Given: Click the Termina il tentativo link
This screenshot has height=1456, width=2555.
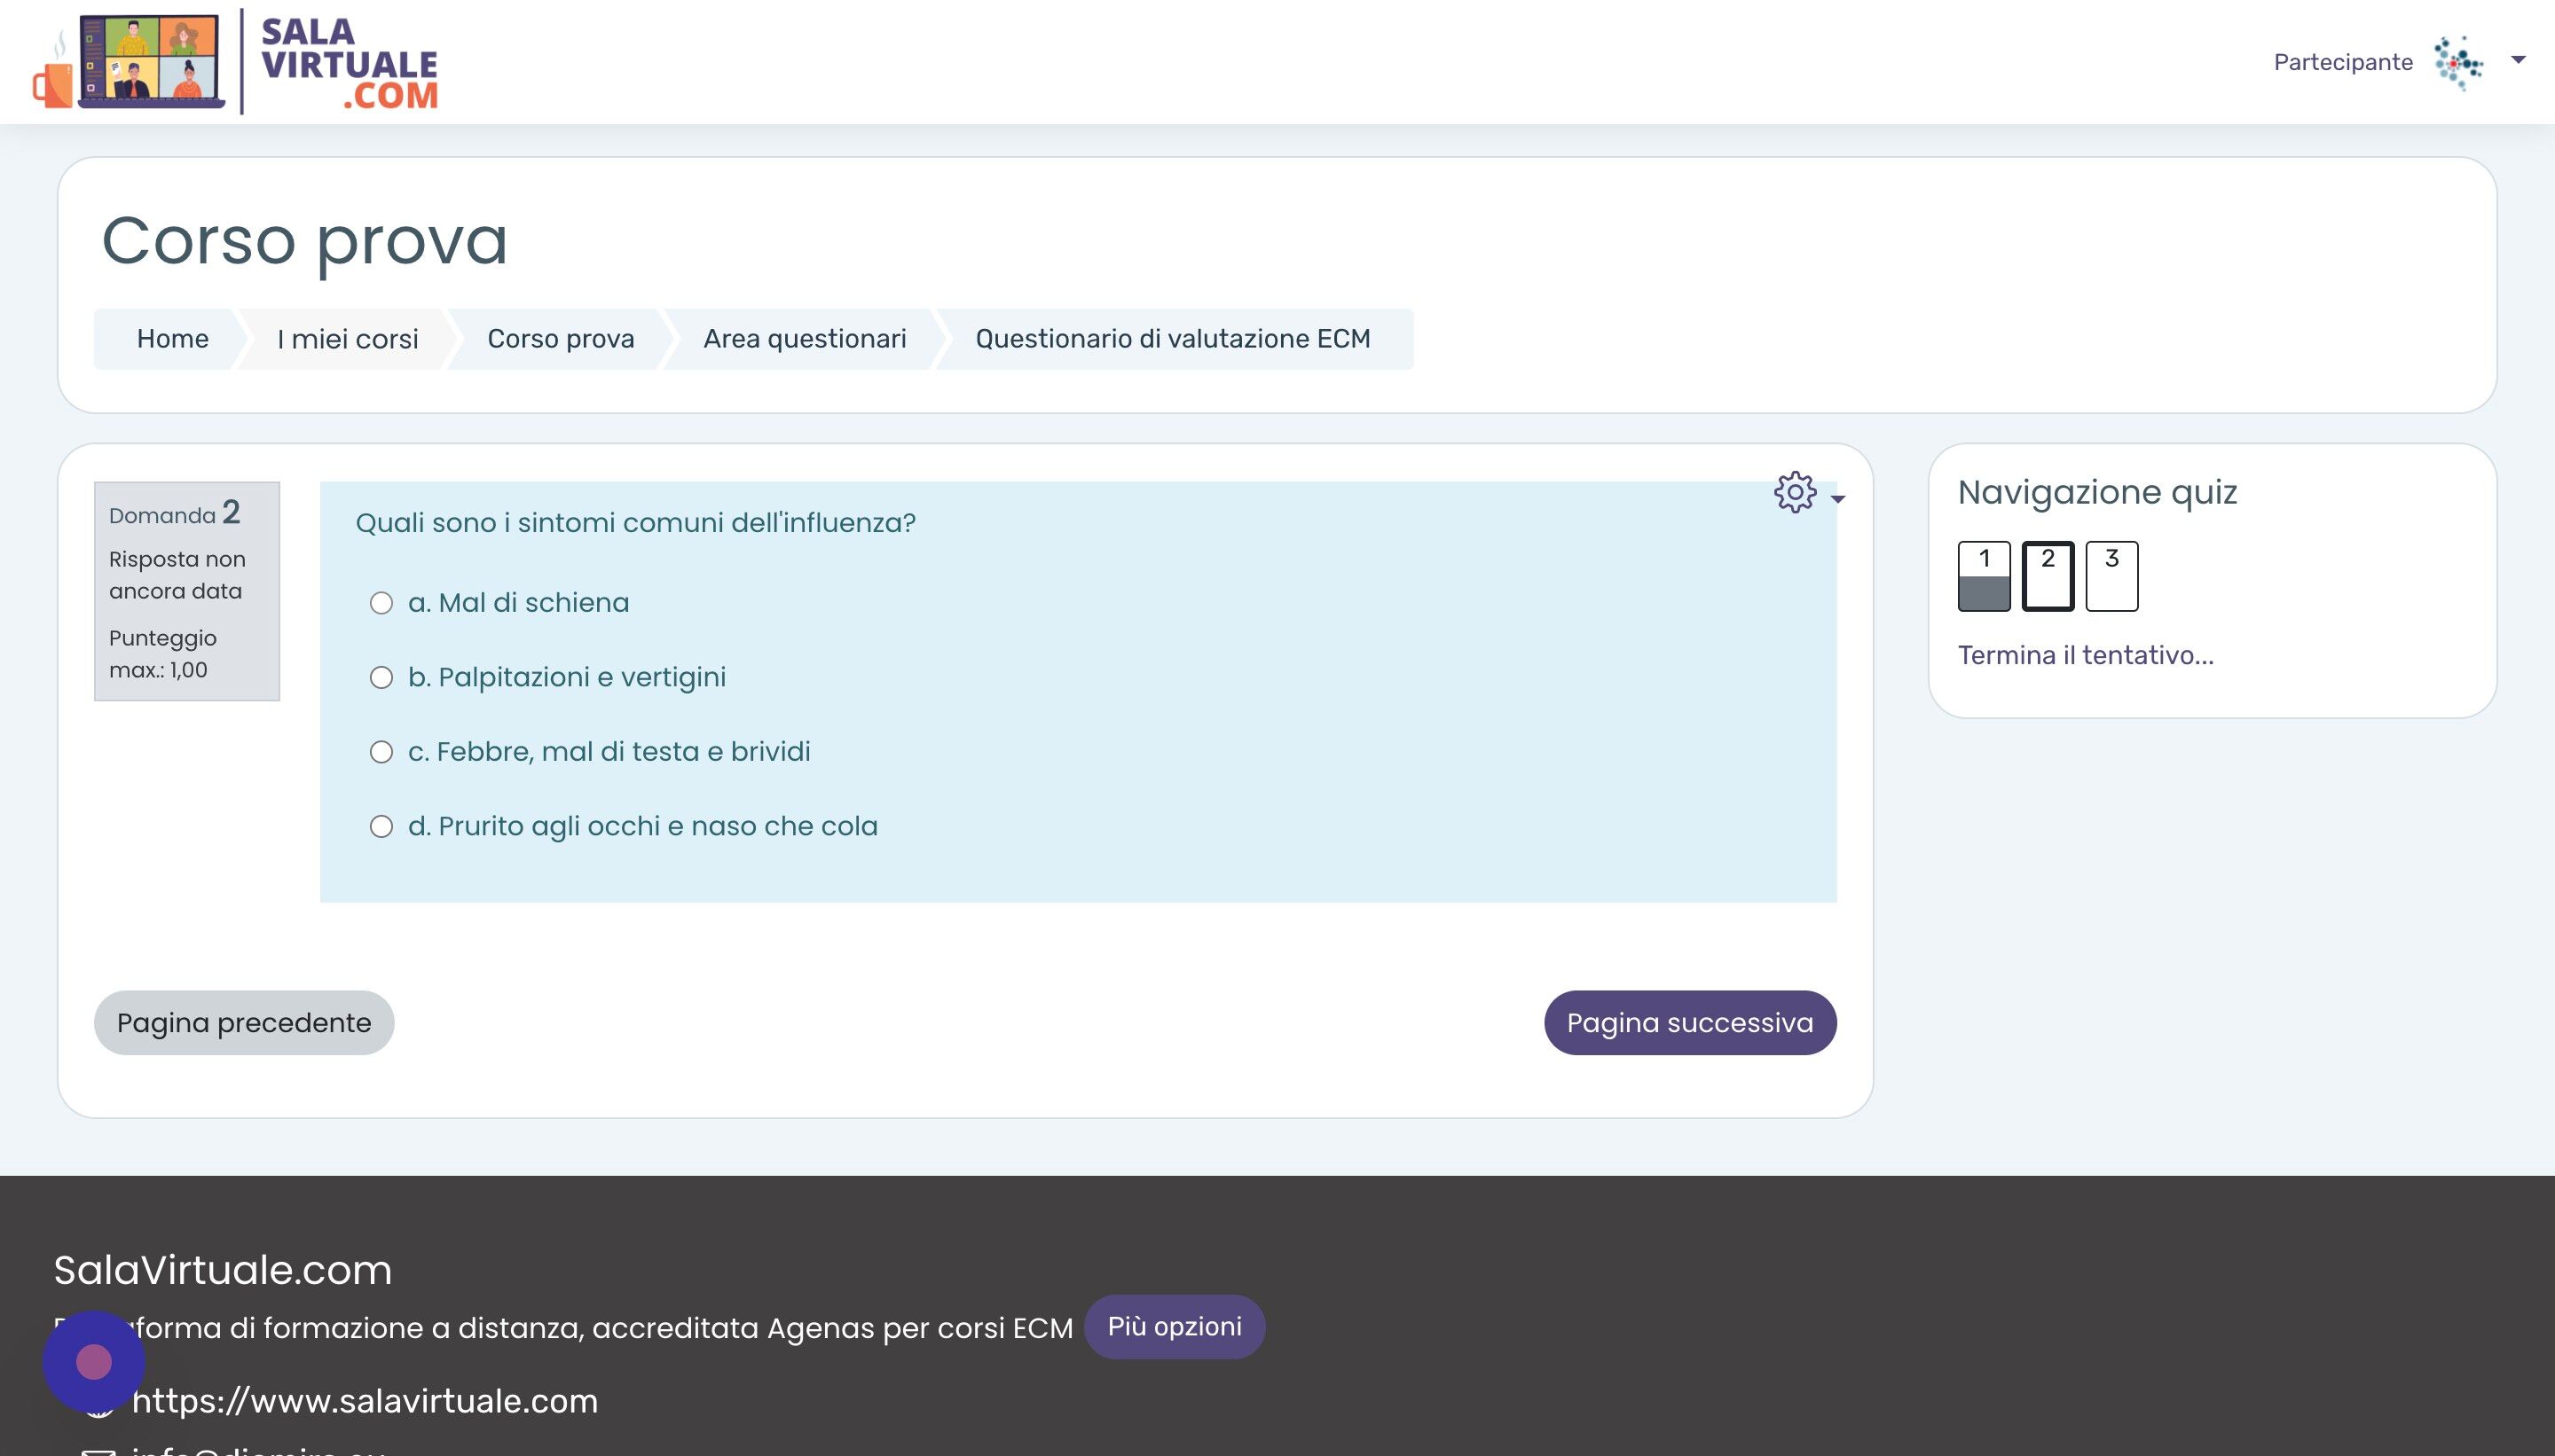Looking at the screenshot, I should coord(2085,656).
